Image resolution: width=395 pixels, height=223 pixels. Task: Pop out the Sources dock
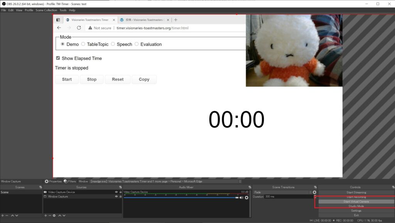120,187
